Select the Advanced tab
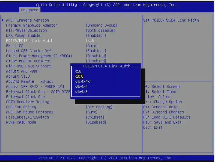This screenshot has height=162, width=215. tap(30, 10)
